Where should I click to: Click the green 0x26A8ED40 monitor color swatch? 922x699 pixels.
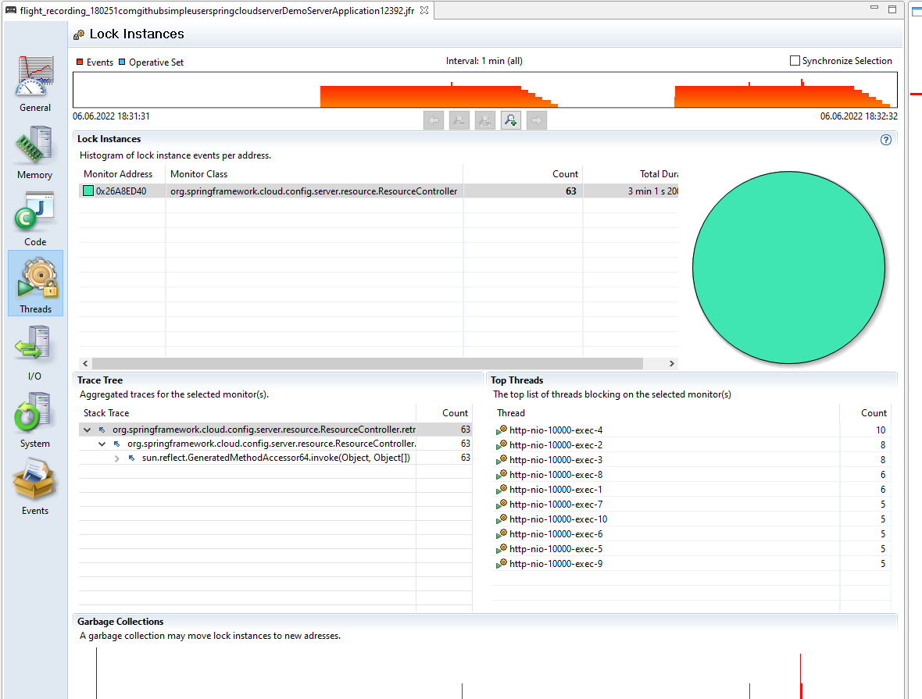pos(88,191)
